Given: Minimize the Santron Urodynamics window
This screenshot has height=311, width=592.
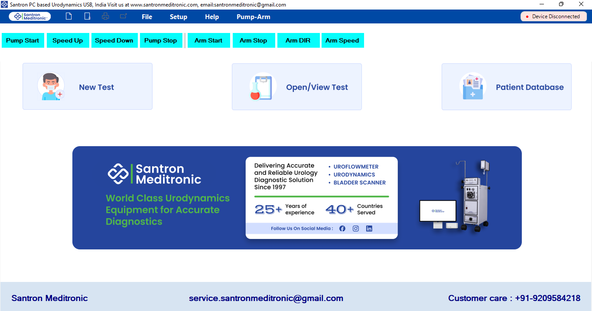Looking at the screenshot, I should (x=542, y=4).
